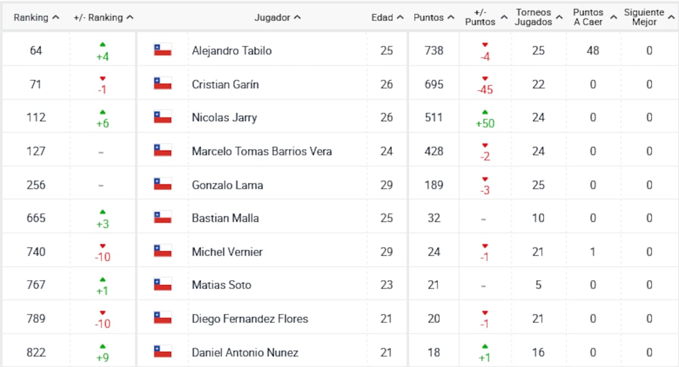The width and height of the screenshot is (679, 367).
Task: Sort by Torneos Jugados column header
Action: click(x=534, y=17)
